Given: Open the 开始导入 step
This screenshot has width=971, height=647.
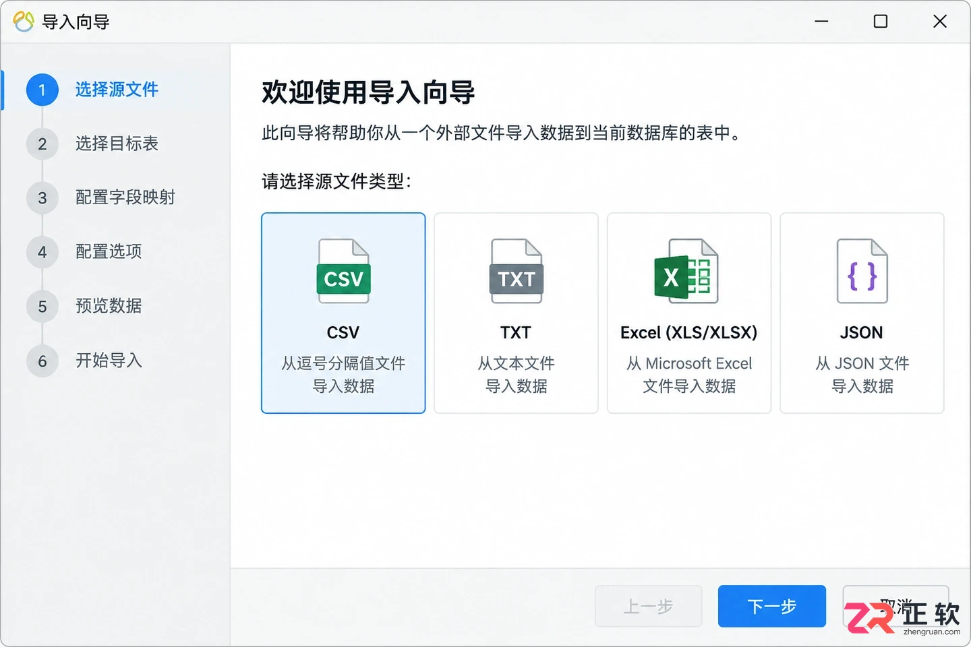Looking at the screenshot, I should [109, 361].
